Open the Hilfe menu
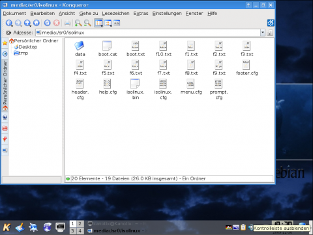 click(x=212, y=14)
